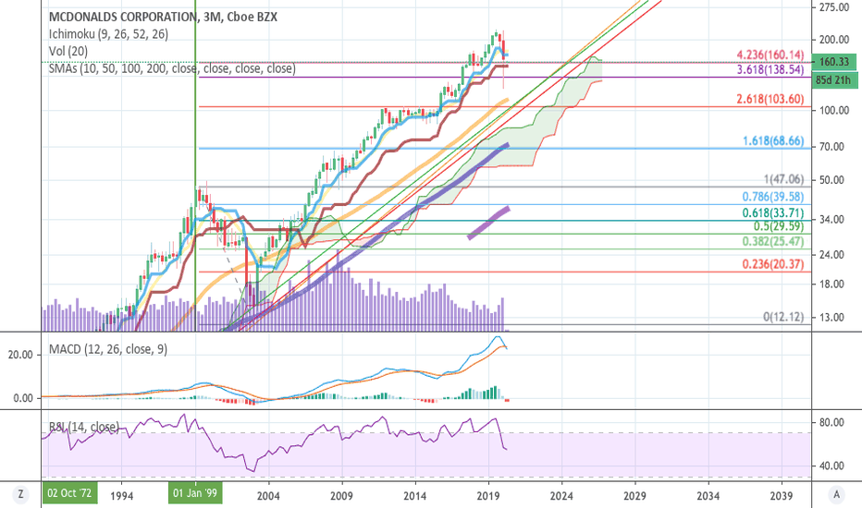This screenshot has width=862, height=508.
Task: Select the SMAs (10, 50, 100, 200) indicator label
Action: tap(172, 68)
